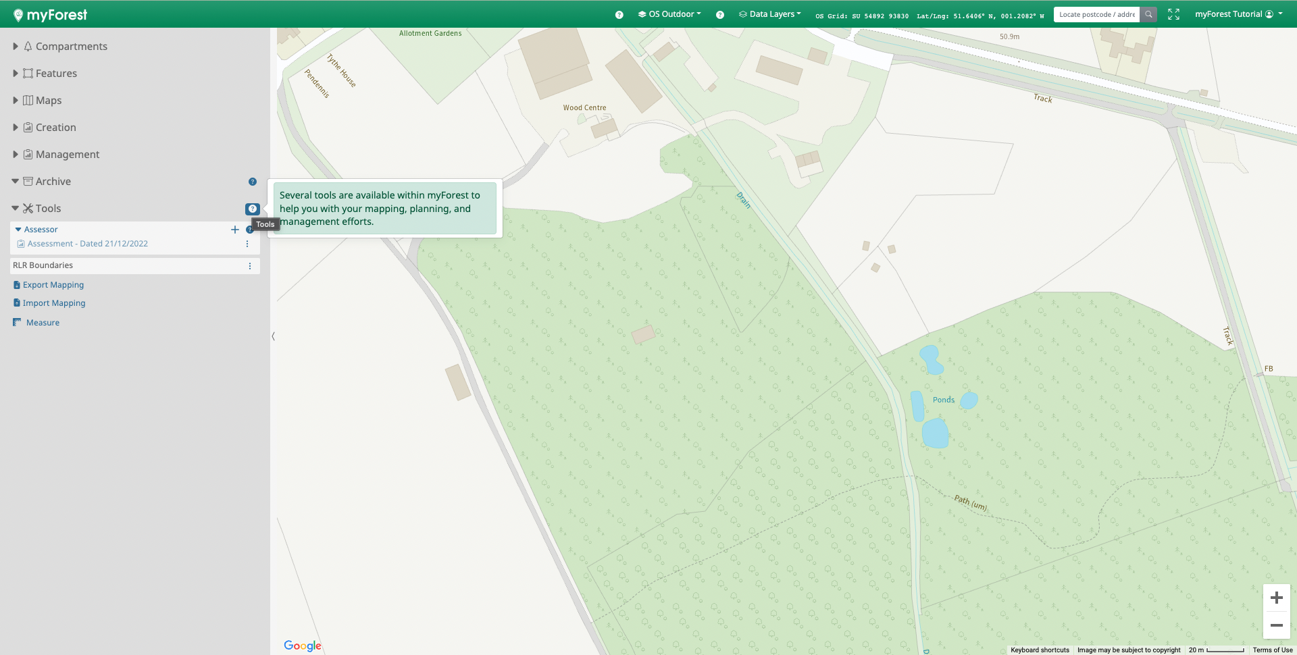Click the Archive help question icon
Screen dimensions: 1297x655
pos(253,182)
